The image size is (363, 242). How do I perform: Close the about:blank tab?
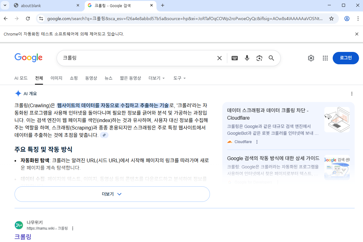click(x=78, y=5)
